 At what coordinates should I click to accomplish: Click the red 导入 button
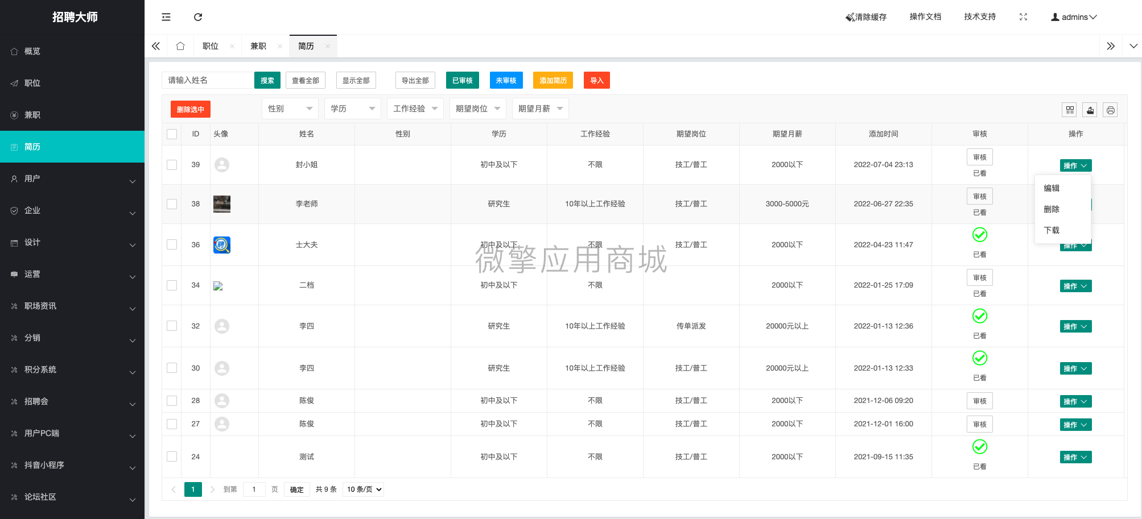596,80
